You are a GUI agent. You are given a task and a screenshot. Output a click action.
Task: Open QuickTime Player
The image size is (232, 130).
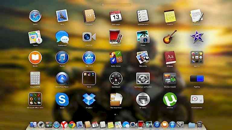pyautogui.click(x=62, y=78)
